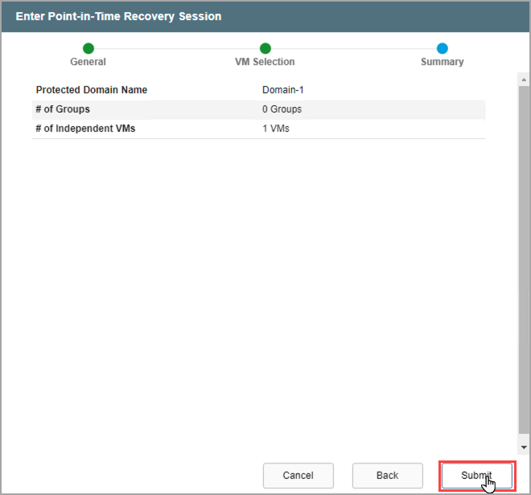Click the blue Summary step circle
Image resolution: width=531 pixels, height=495 pixels.
pos(442,49)
